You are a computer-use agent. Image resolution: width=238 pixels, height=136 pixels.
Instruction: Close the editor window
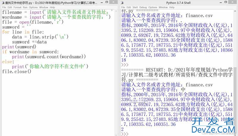coord(113,2)
